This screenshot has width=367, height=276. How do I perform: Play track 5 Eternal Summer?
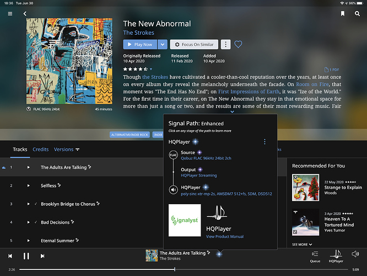point(29,241)
